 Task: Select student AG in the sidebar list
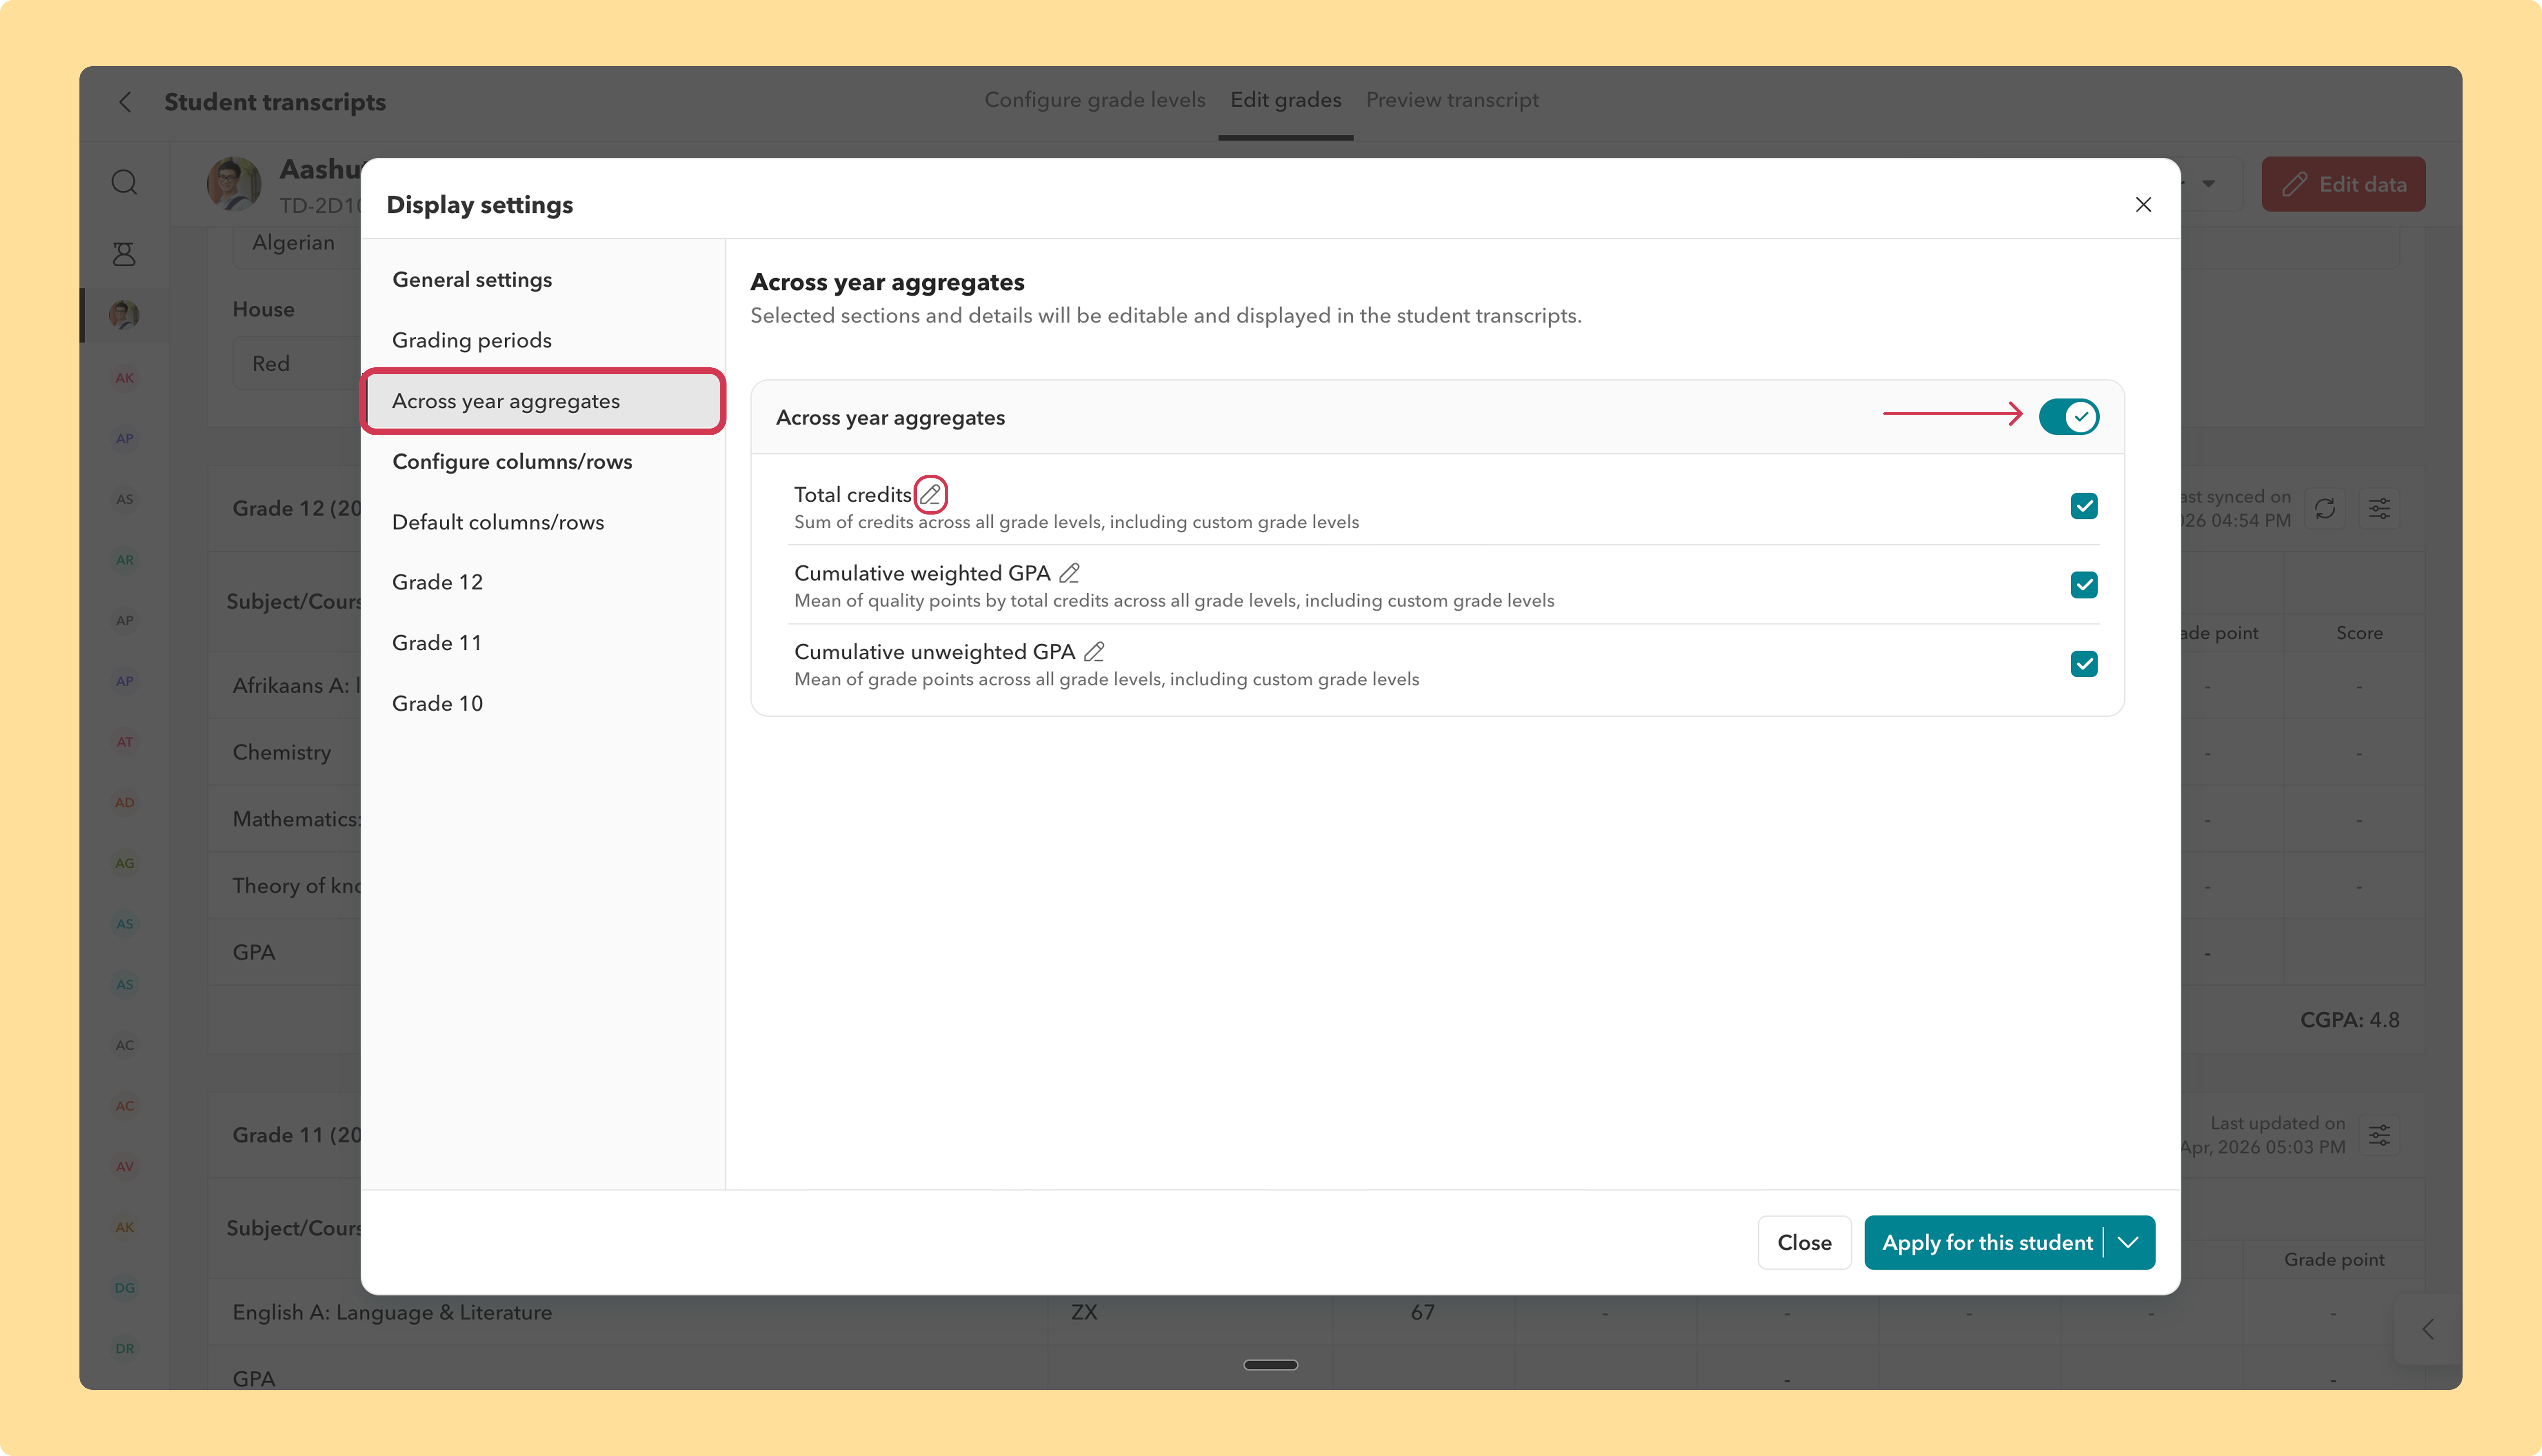tap(124, 863)
